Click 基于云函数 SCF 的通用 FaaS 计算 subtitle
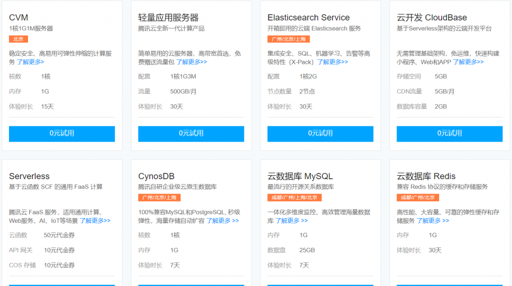Screen dimensions: 512x286 pyautogui.click(x=56, y=187)
